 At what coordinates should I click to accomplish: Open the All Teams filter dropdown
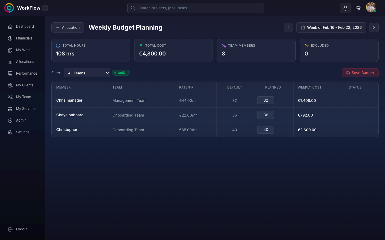pos(87,73)
